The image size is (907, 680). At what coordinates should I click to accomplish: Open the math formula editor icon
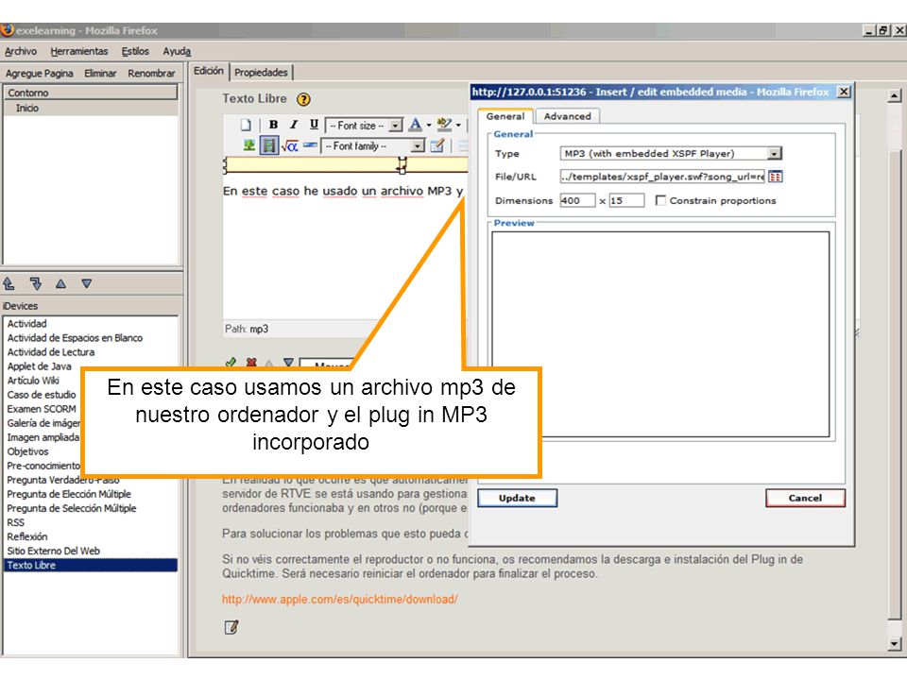290,146
